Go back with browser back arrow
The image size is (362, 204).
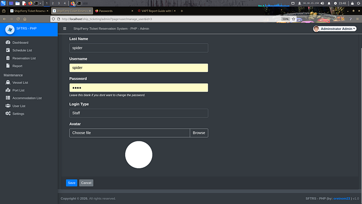tap(4, 19)
